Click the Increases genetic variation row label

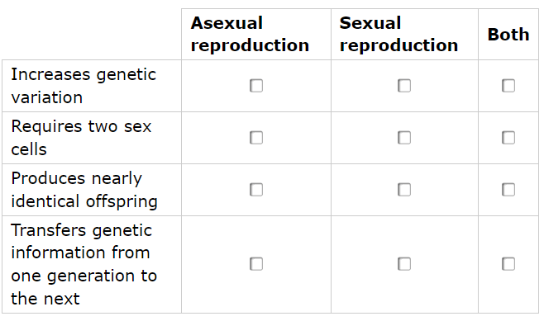tap(84, 86)
